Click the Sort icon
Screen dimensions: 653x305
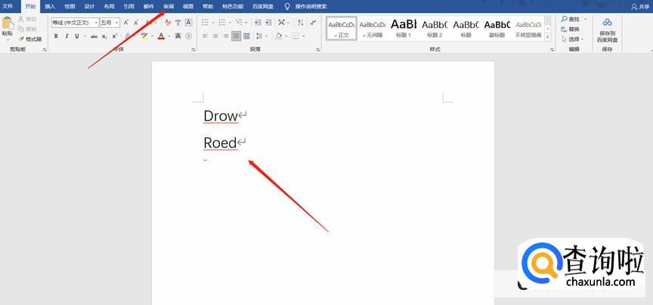click(x=301, y=23)
